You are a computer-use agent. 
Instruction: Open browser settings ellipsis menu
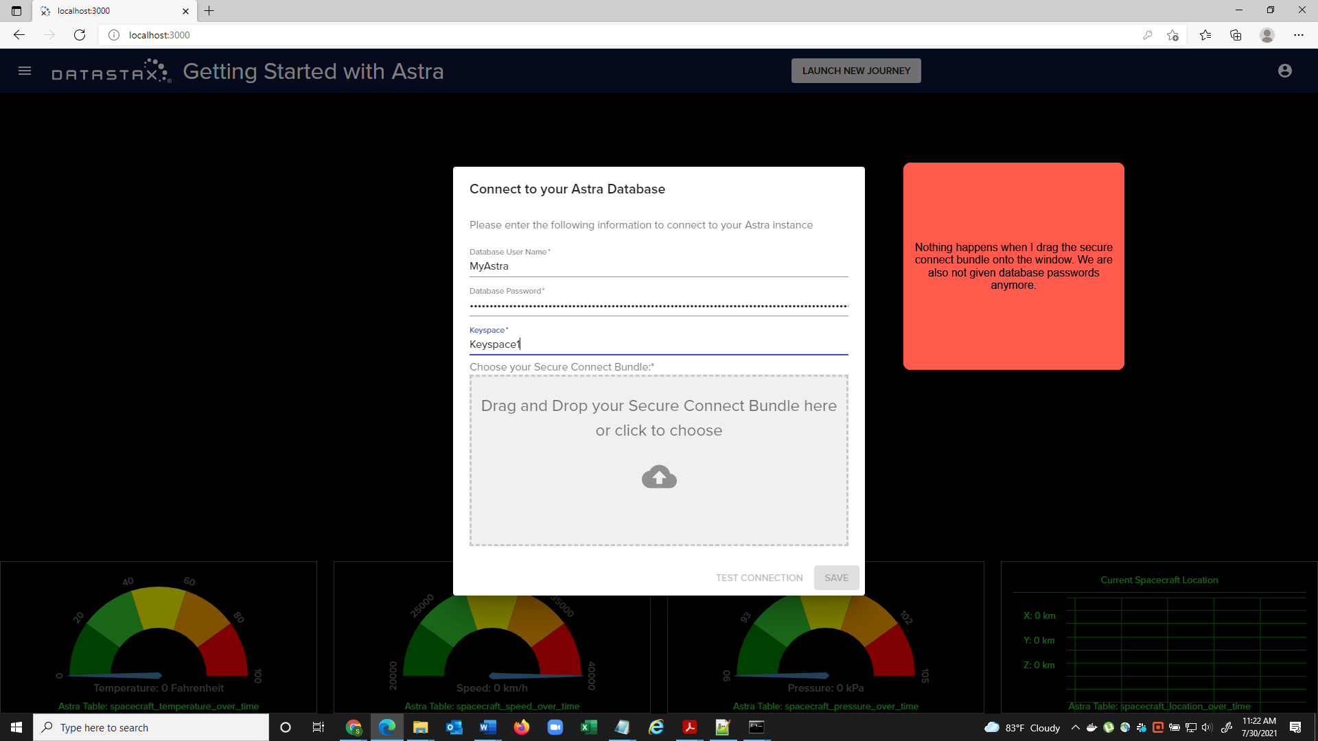tap(1298, 35)
